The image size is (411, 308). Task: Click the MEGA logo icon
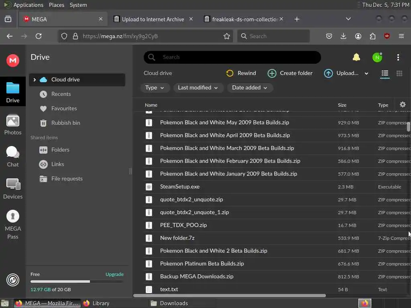[12, 61]
